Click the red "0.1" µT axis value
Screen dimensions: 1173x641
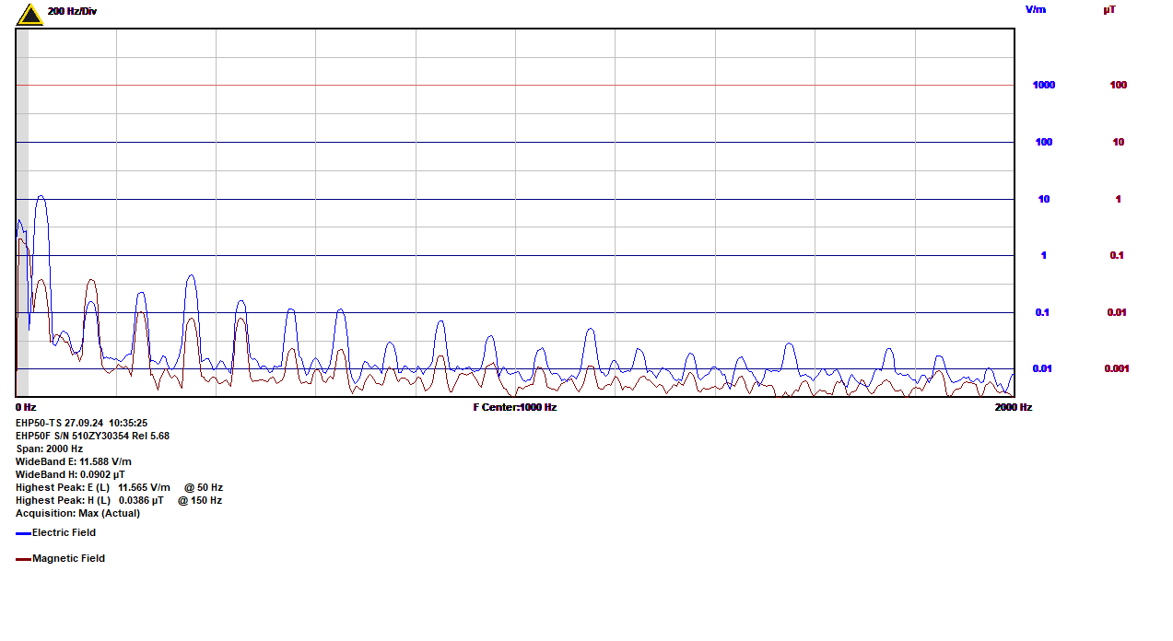[1117, 255]
